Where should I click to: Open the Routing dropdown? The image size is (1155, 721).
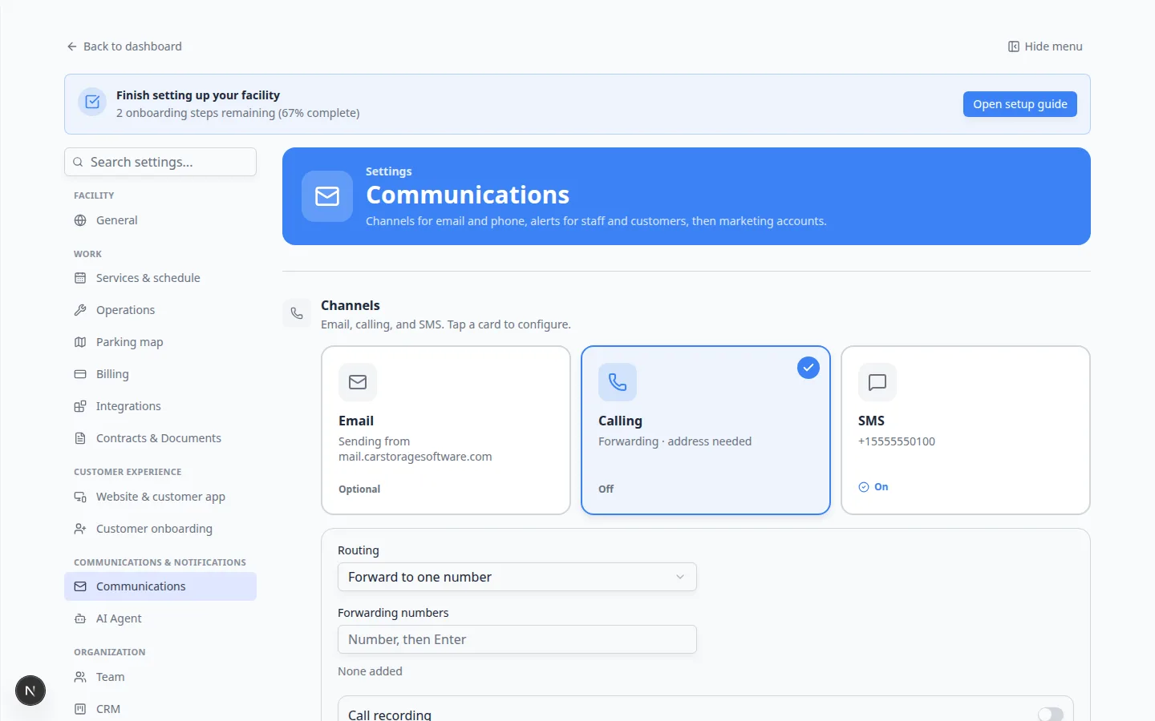point(517,577)
